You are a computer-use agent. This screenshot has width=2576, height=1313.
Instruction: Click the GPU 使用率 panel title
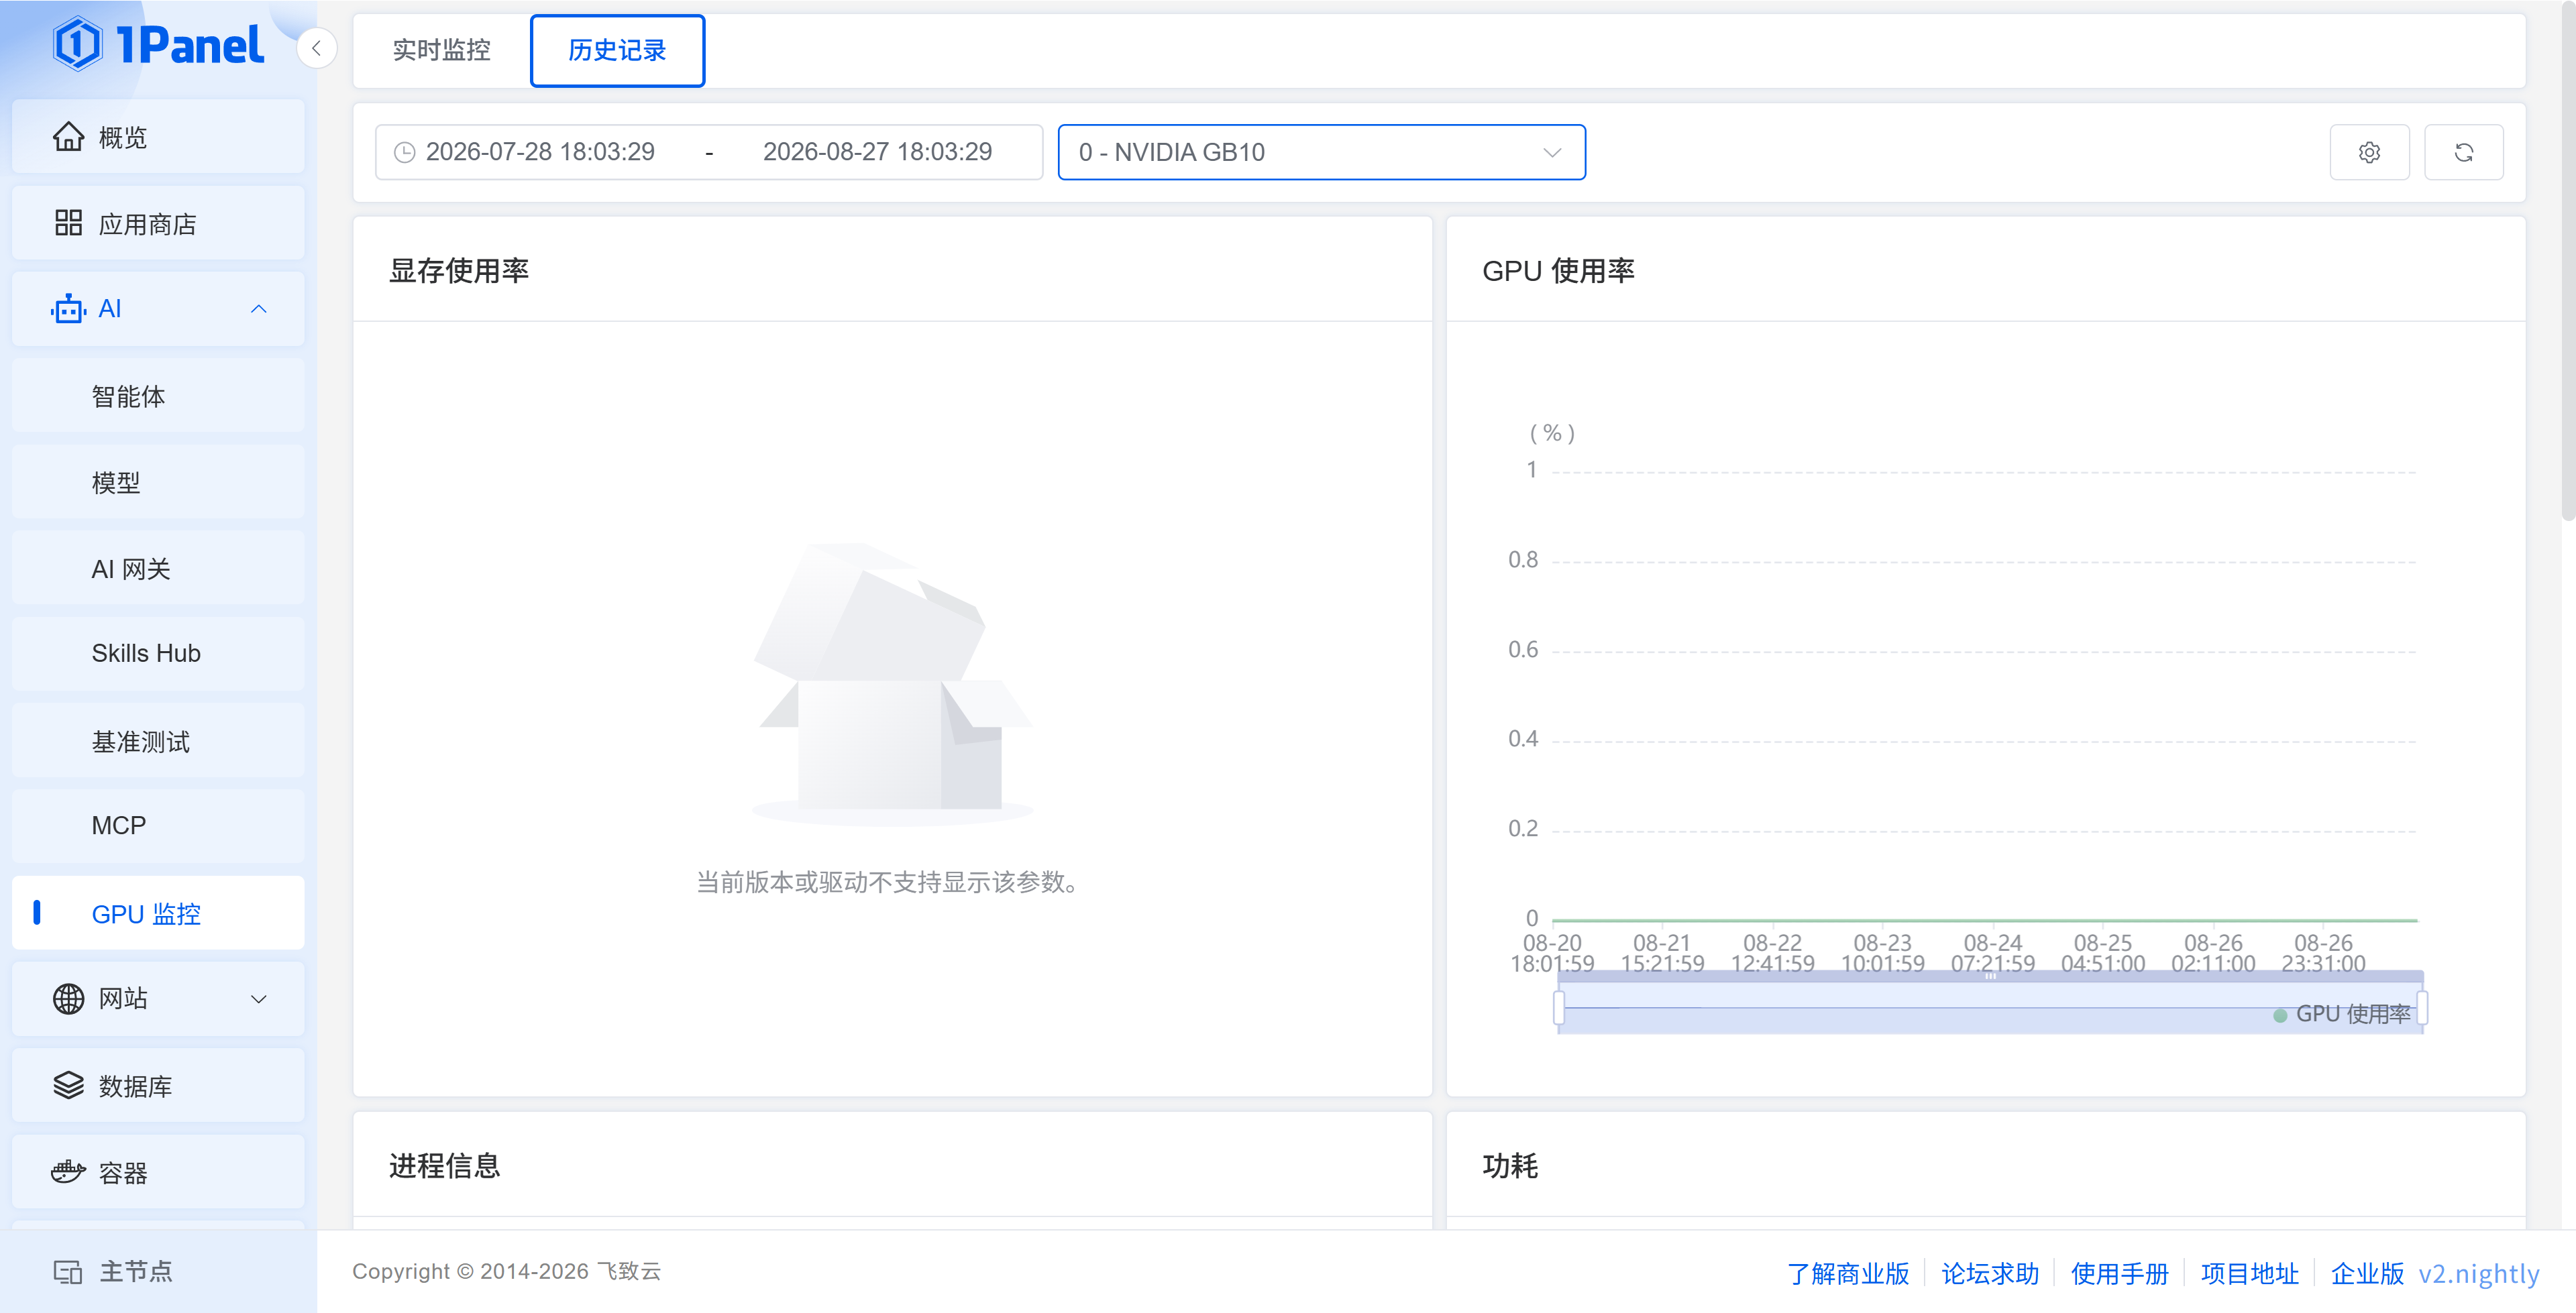pyautogui.click(x=1558, y=271)
